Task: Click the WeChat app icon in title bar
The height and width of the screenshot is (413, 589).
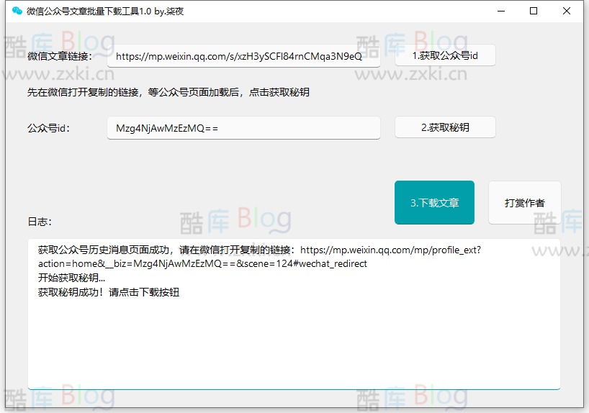Action: pyautogui.click(x=17, y=11)
